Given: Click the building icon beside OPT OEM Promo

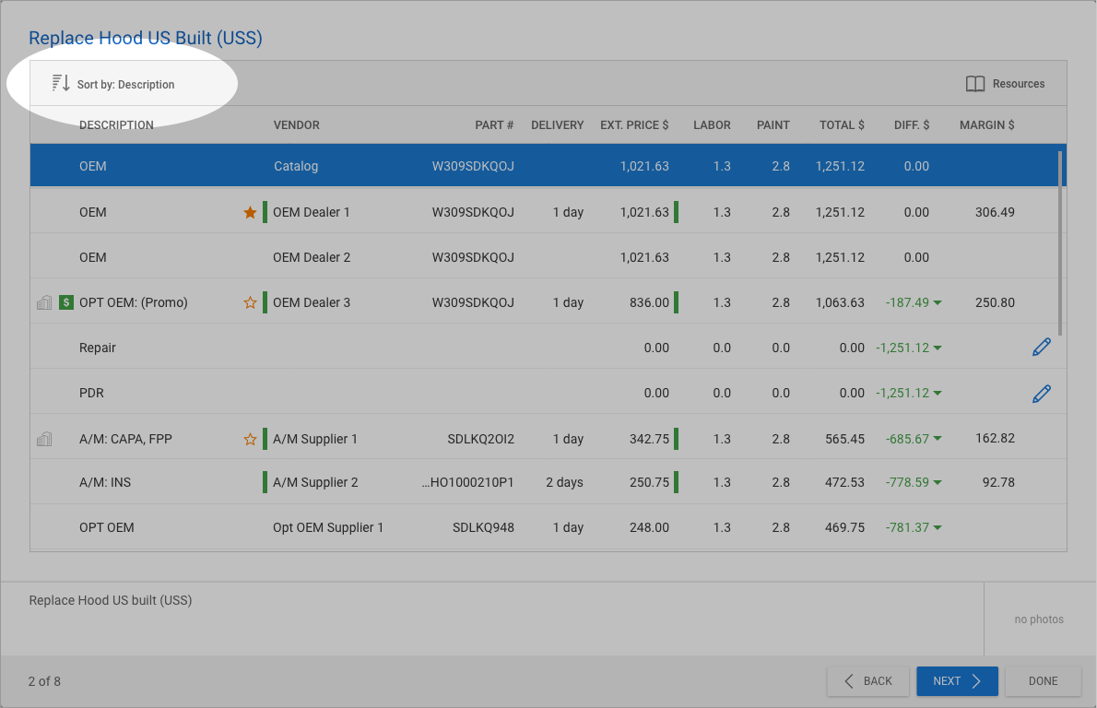Looking at the screenshot, I should [43, 302].
